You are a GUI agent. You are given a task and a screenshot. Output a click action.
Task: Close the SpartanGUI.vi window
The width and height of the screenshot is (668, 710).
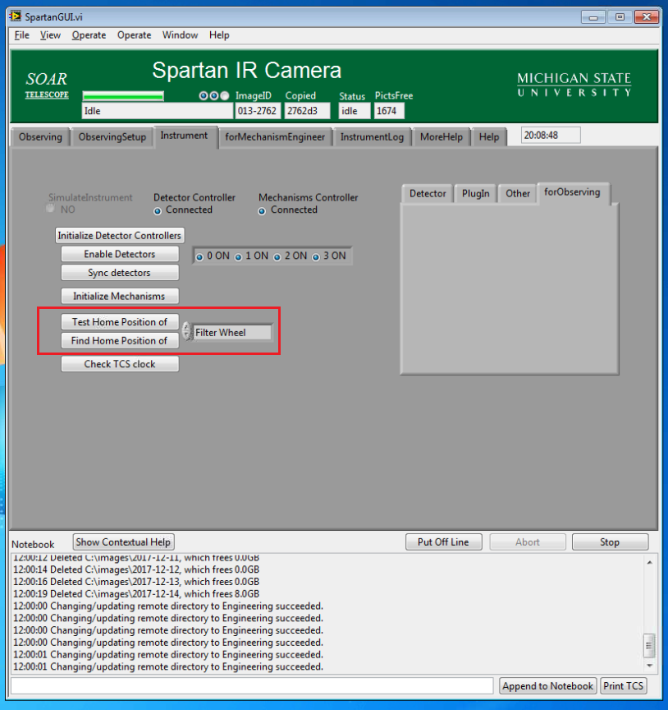[x=647, y=17]
